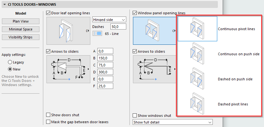Enable Show doors shut checkbox
264x127 pixels.
point(48,115)
